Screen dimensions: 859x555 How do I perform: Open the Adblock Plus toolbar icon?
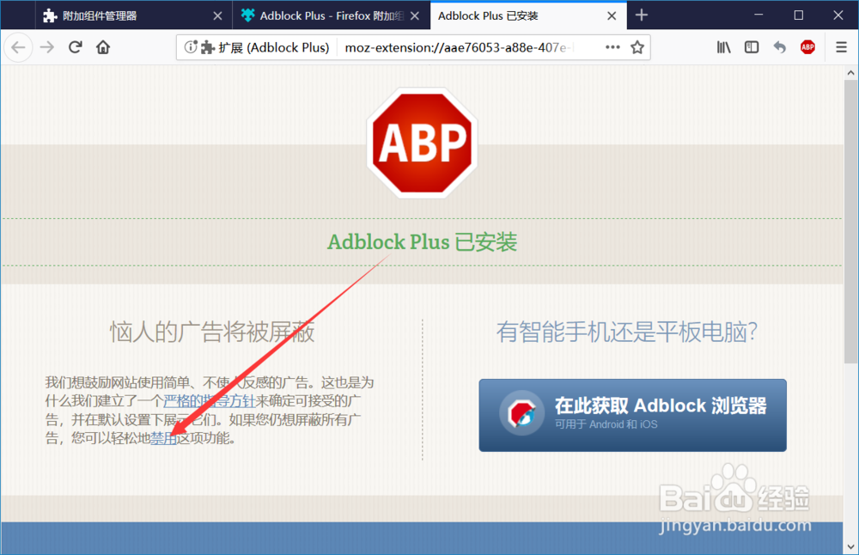pyautogui.click(x=807, y=47)
